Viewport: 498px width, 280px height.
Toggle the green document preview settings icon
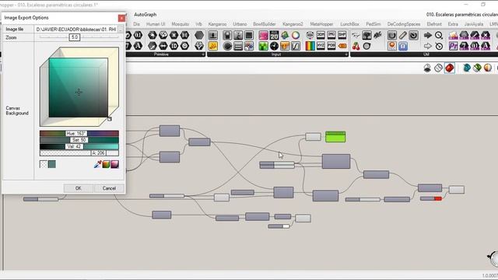point(477,68)
